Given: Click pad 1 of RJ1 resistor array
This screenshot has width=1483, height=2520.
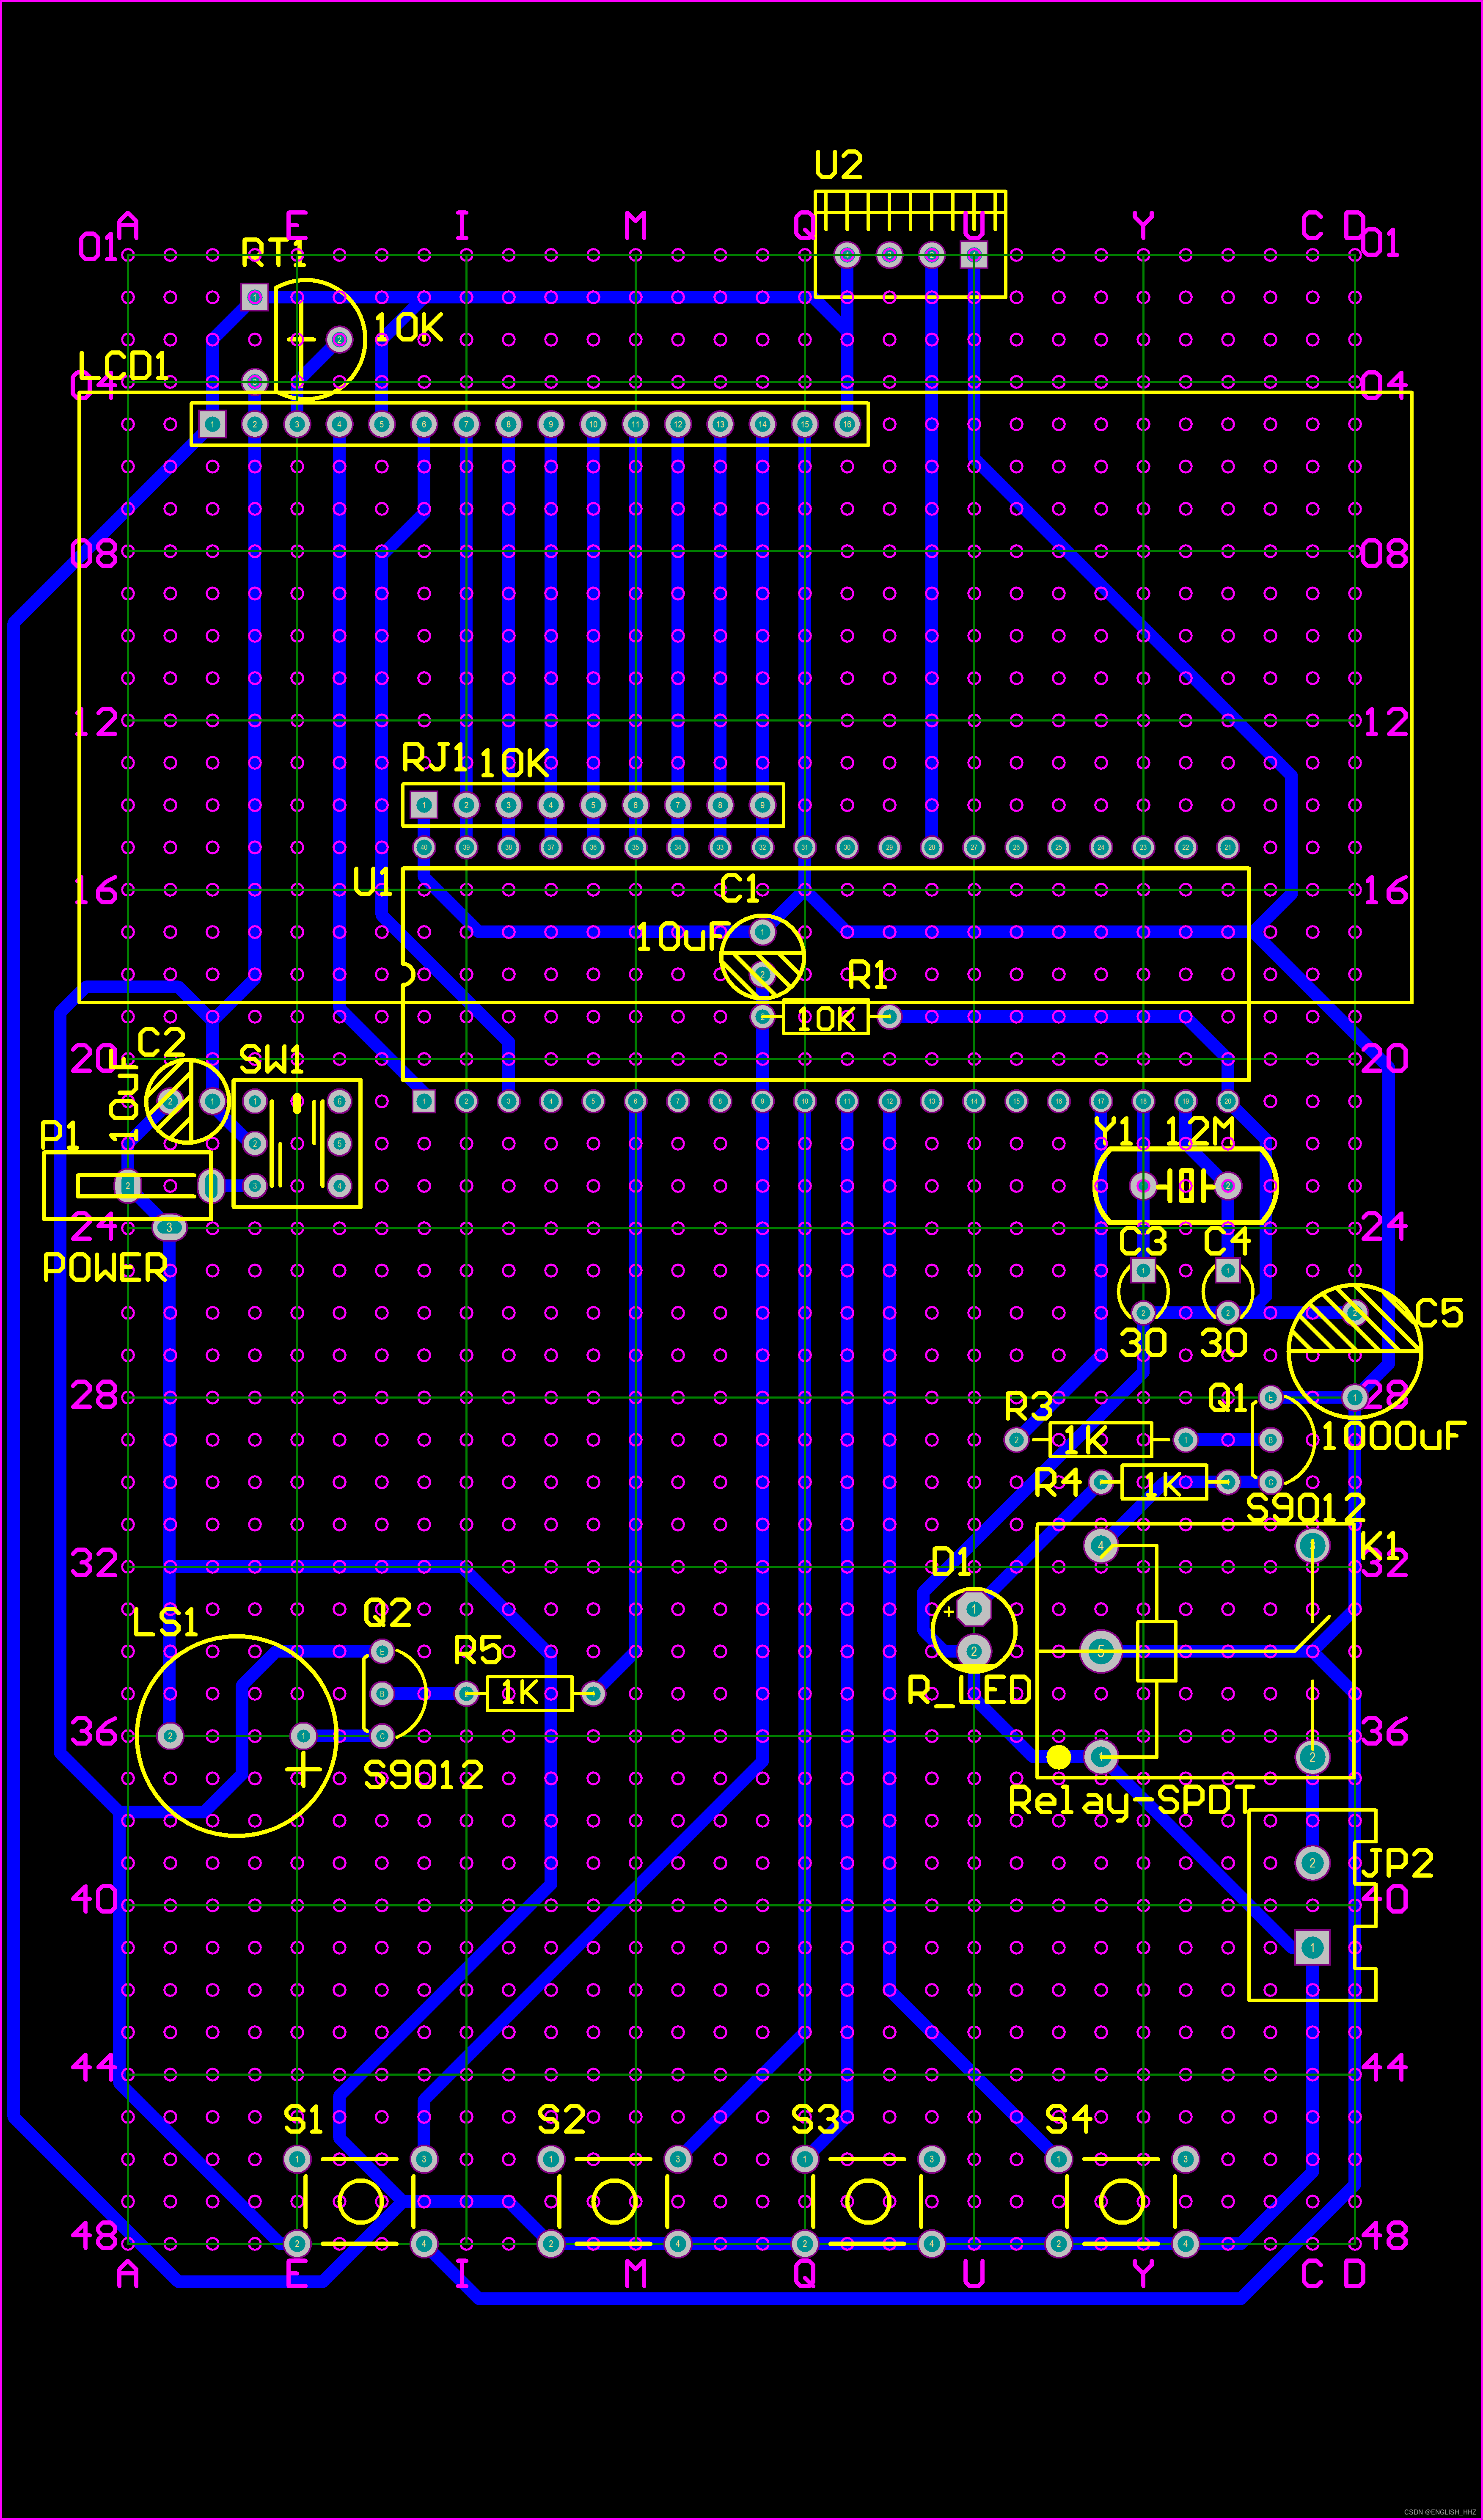Looking at the screenshot, I should click(424, 805).
